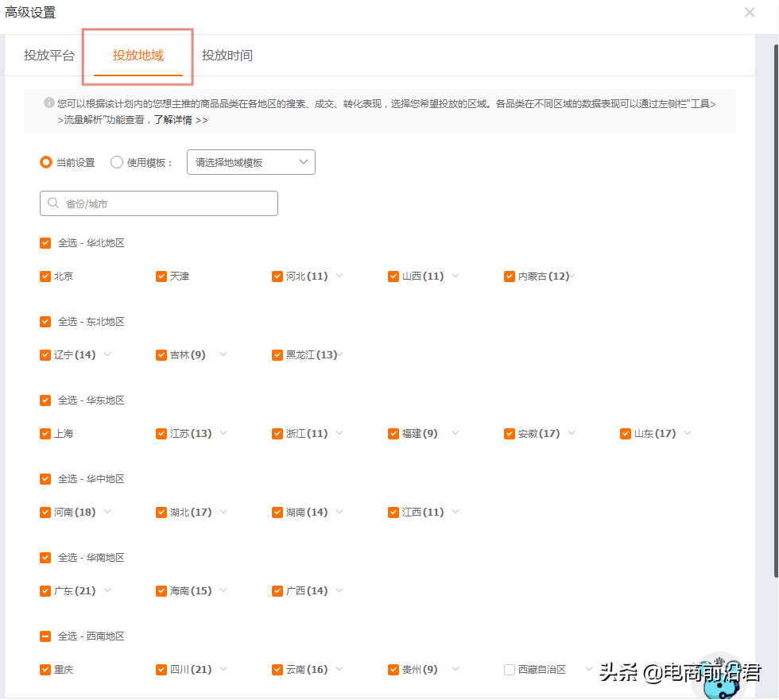Uncheck the 河南(18) checkbox

click(45, 512)
